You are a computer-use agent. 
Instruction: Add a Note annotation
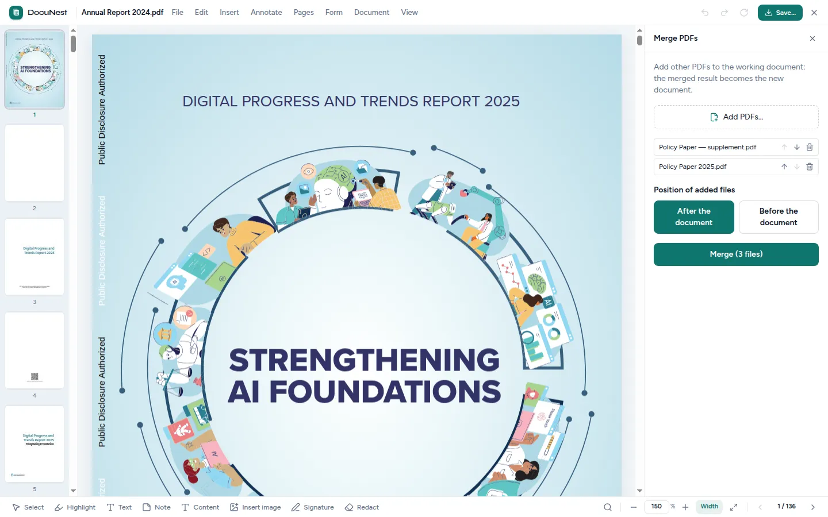pyautogui.click(x=156, y=507)
